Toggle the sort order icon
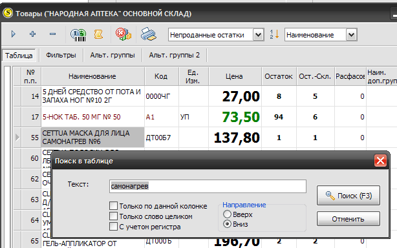Viewport: 397px width, 248px height. pos(274,34)
